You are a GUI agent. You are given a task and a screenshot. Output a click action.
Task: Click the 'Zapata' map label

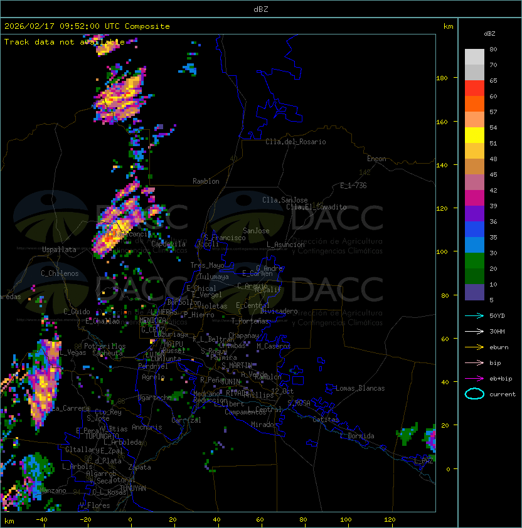click(x=139, y=467)
